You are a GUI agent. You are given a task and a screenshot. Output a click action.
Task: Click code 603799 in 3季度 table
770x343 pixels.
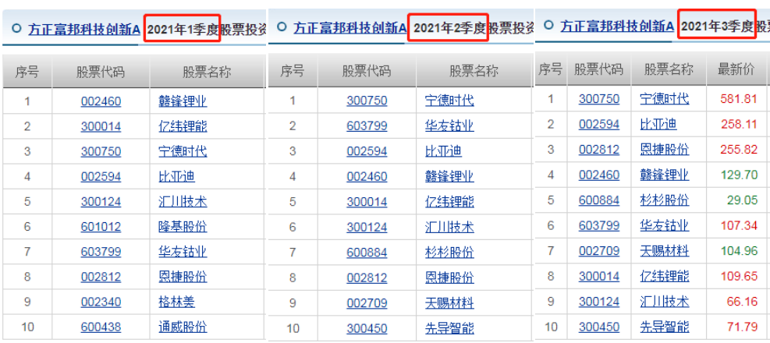pyautogui.click(x=599, y=226)
